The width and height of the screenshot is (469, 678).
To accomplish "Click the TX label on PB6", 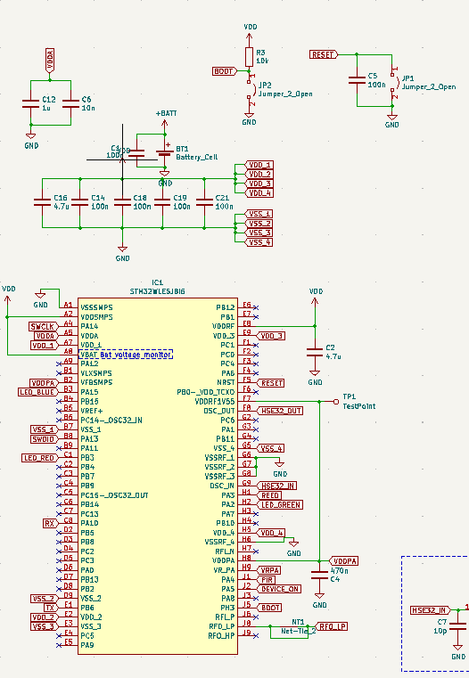I will tap(51, 608).
